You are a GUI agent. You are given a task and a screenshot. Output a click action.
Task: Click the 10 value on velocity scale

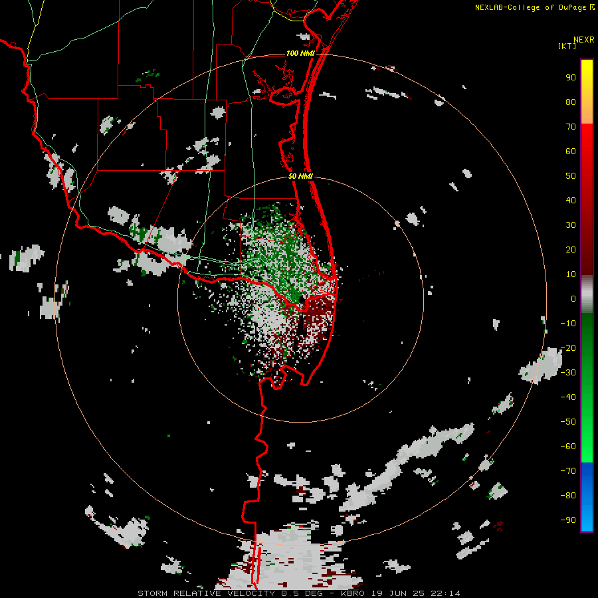tap(571, 274)
